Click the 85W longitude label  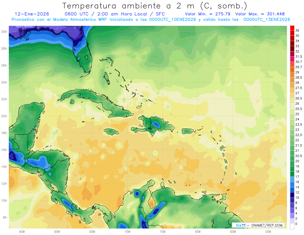(x=57, y=232)
